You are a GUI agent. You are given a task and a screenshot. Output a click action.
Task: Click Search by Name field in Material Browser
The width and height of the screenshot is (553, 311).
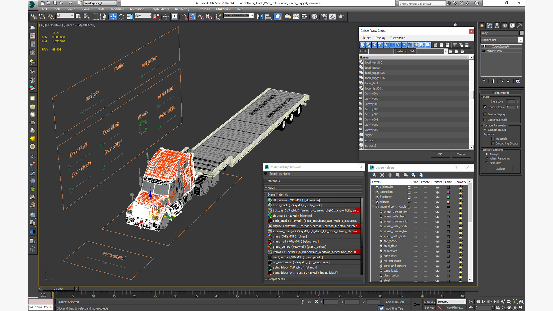coord(316,174)
